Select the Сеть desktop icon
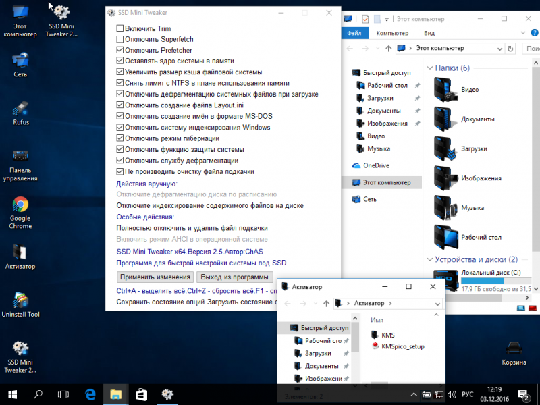This screenshot has height=405, width=540. click(x=20, y=65)
